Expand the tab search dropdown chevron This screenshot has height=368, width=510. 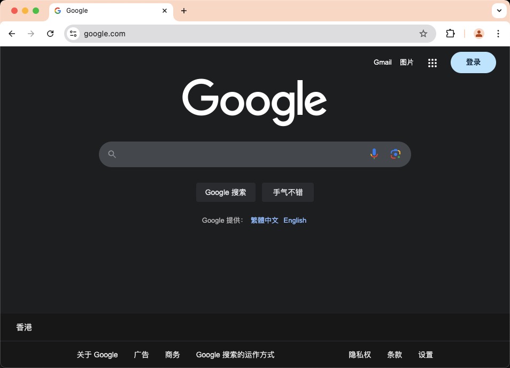[499, 11]
